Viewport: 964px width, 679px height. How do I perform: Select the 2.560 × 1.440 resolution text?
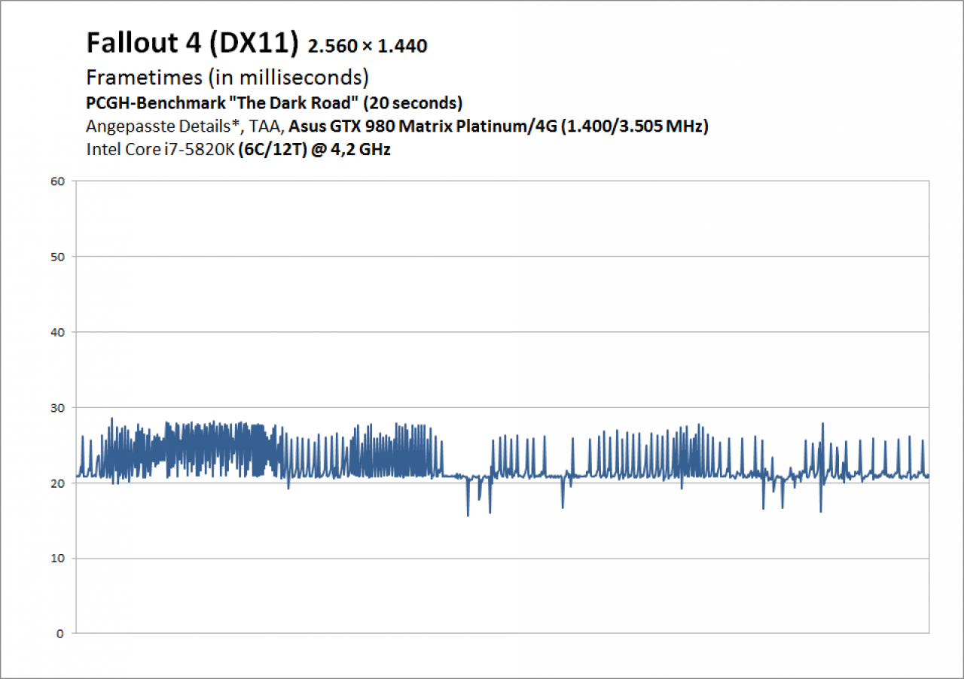click(x=368, y=47)
